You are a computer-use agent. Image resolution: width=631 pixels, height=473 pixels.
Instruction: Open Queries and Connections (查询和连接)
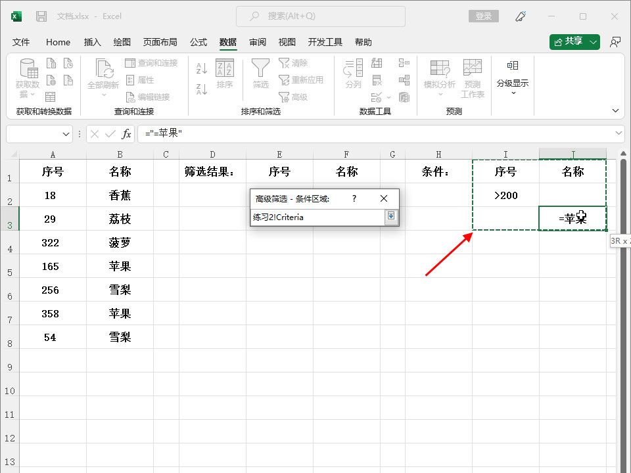(x=151, y=63)
